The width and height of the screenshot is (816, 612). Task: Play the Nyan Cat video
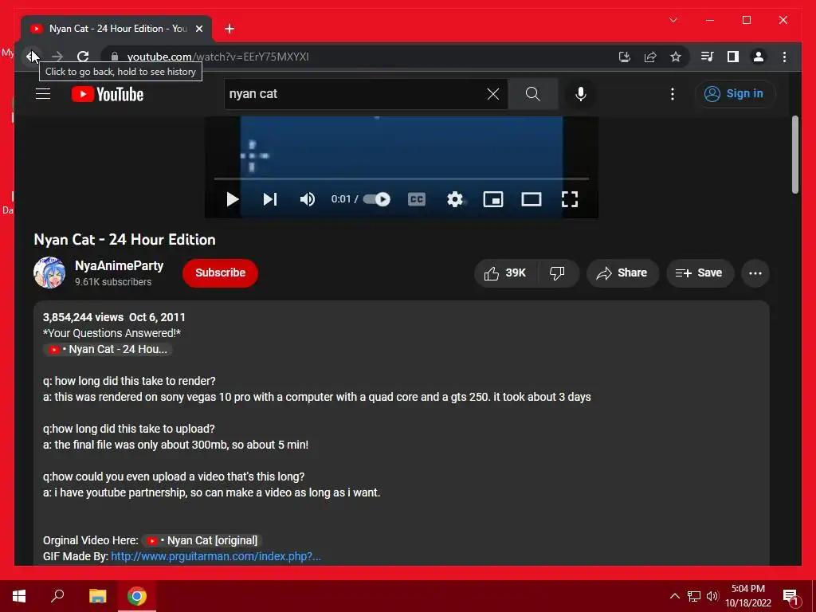tap(232, 199)
